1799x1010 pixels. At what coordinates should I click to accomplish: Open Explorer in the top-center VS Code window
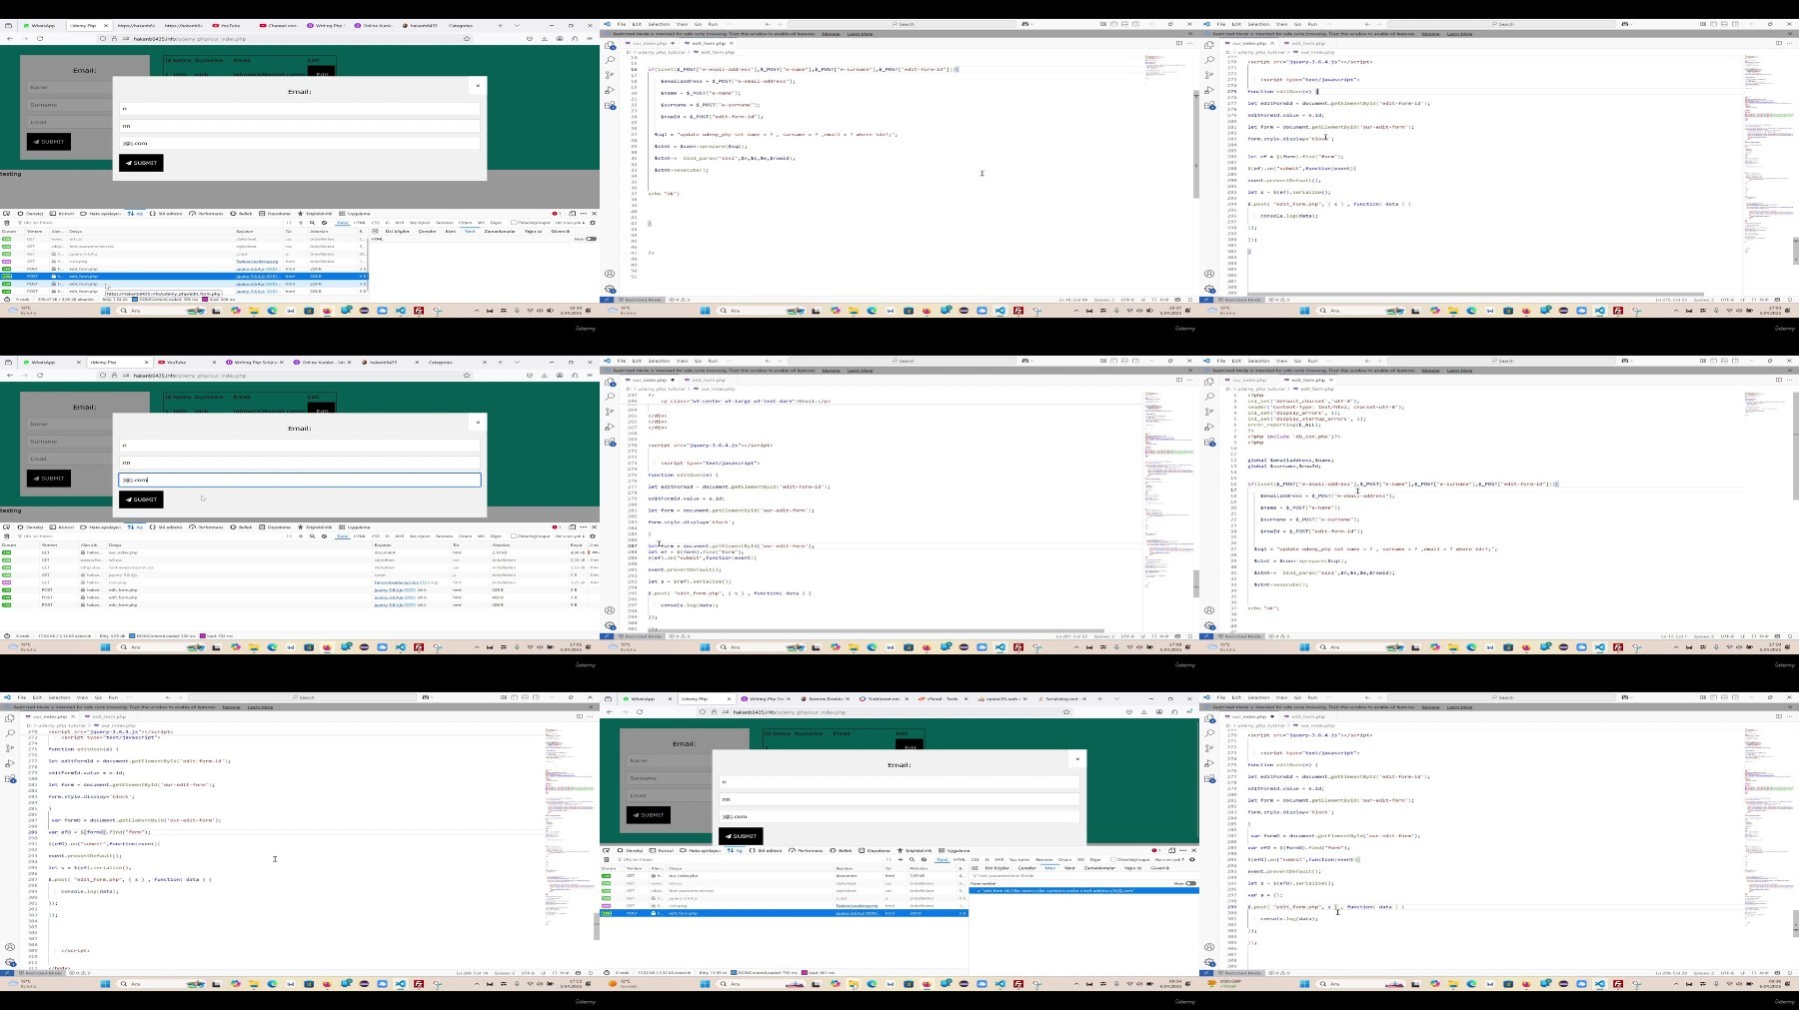pos(610,46)
